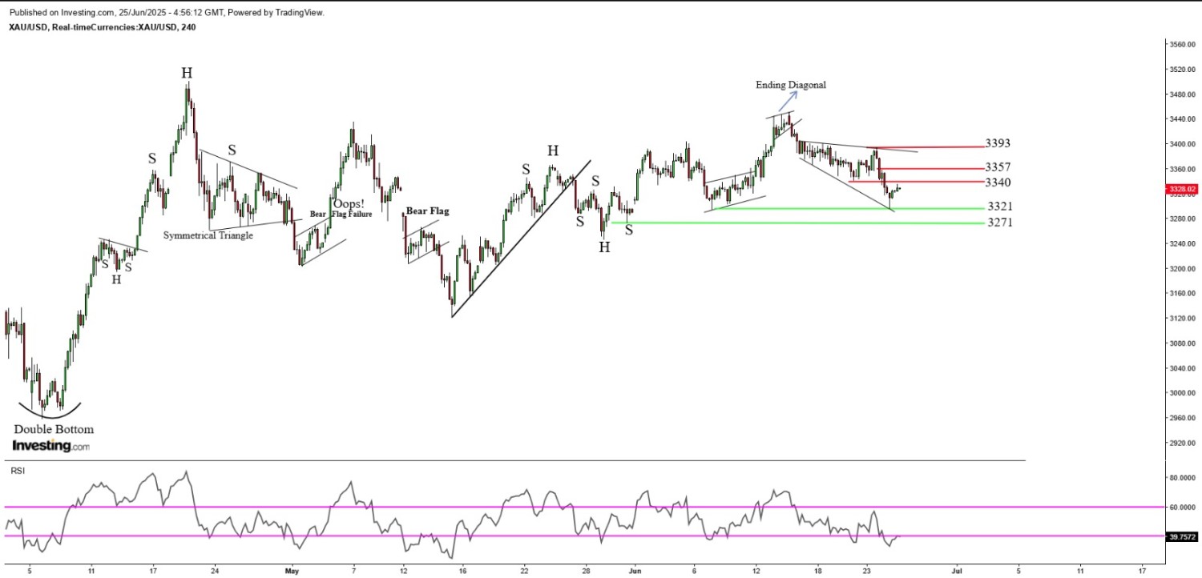The width and height of the screenshot is (1202, 578).
Task: Select the 3357 resistance level label
Action: (x=998, y=167)
